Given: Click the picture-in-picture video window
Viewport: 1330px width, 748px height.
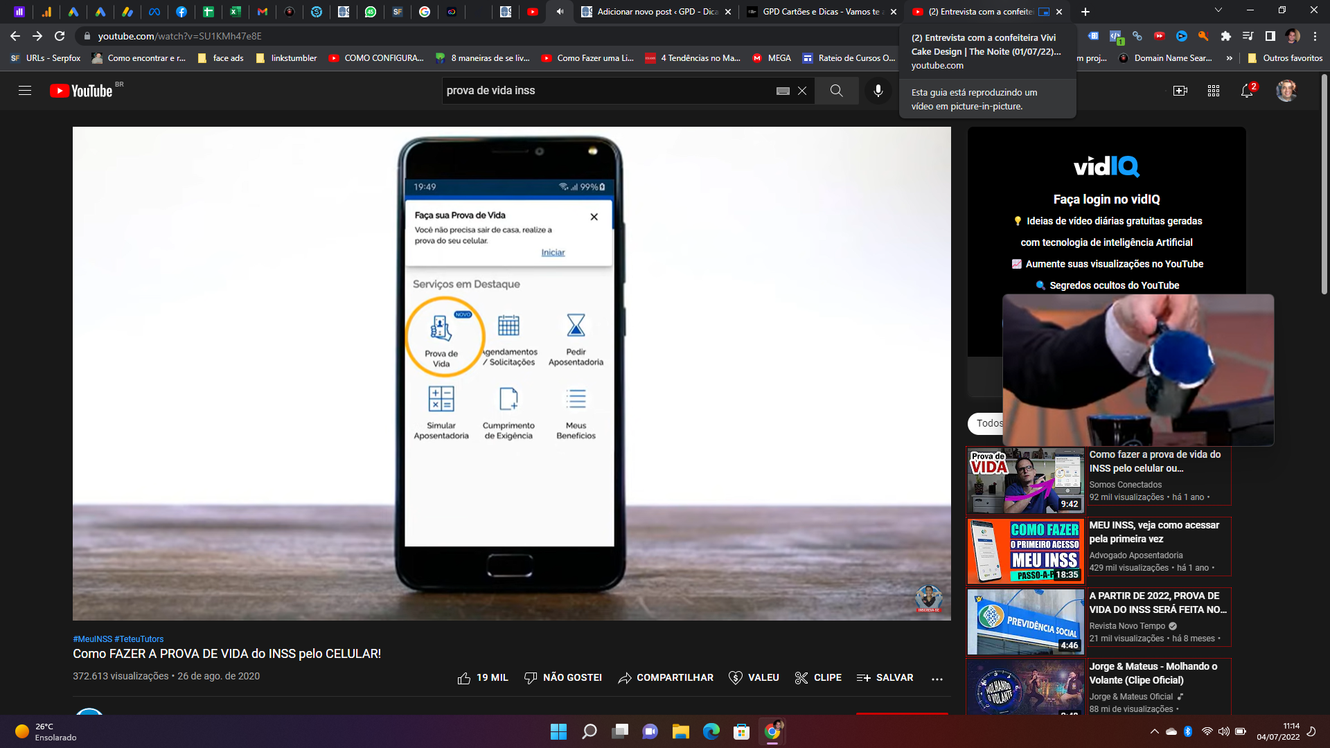Looking at the screenshot, I should pos(1138,370).
